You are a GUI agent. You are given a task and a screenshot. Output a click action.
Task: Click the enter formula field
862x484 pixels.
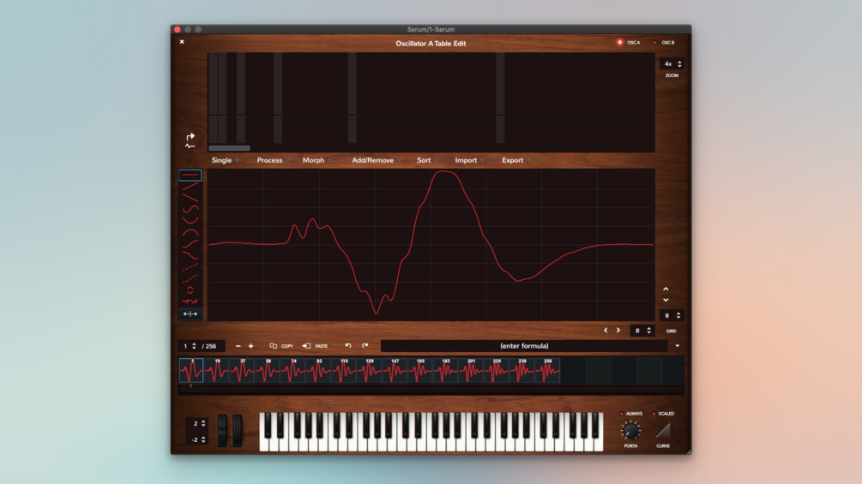coord(524,346)
